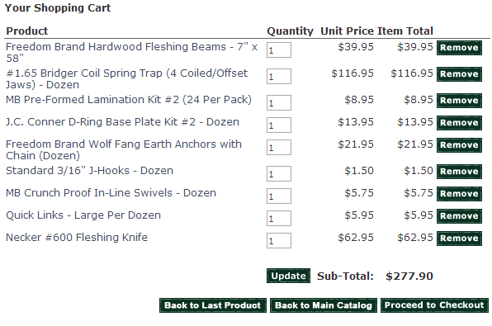Proceed to Checkout

434,305
